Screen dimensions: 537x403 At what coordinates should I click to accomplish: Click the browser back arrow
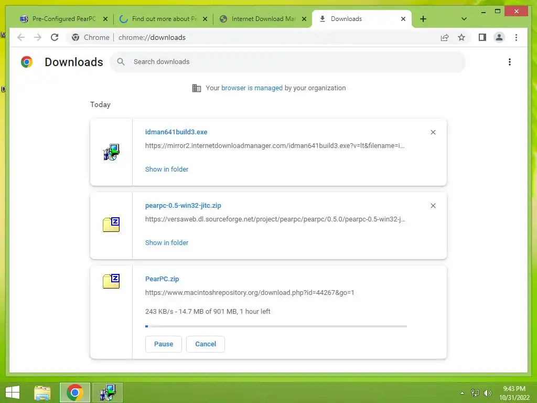pos(21,37)
